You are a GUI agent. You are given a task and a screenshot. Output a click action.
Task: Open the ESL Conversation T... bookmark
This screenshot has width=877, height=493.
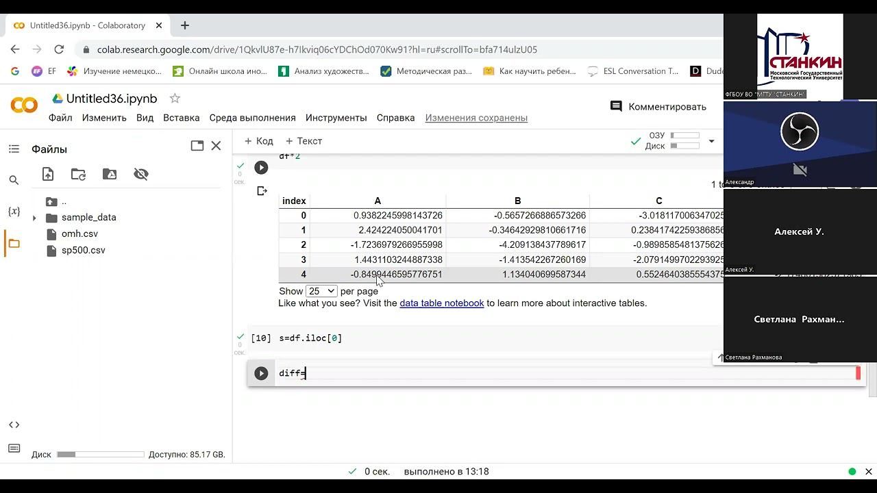(x=633, y=71)
